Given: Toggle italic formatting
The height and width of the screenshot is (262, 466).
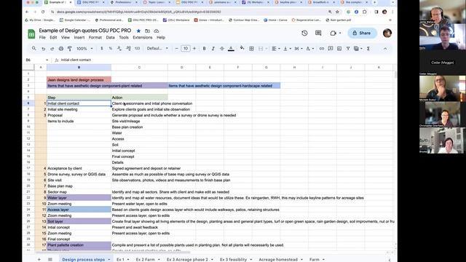Looking at the screenshot, I should (213, 49).
